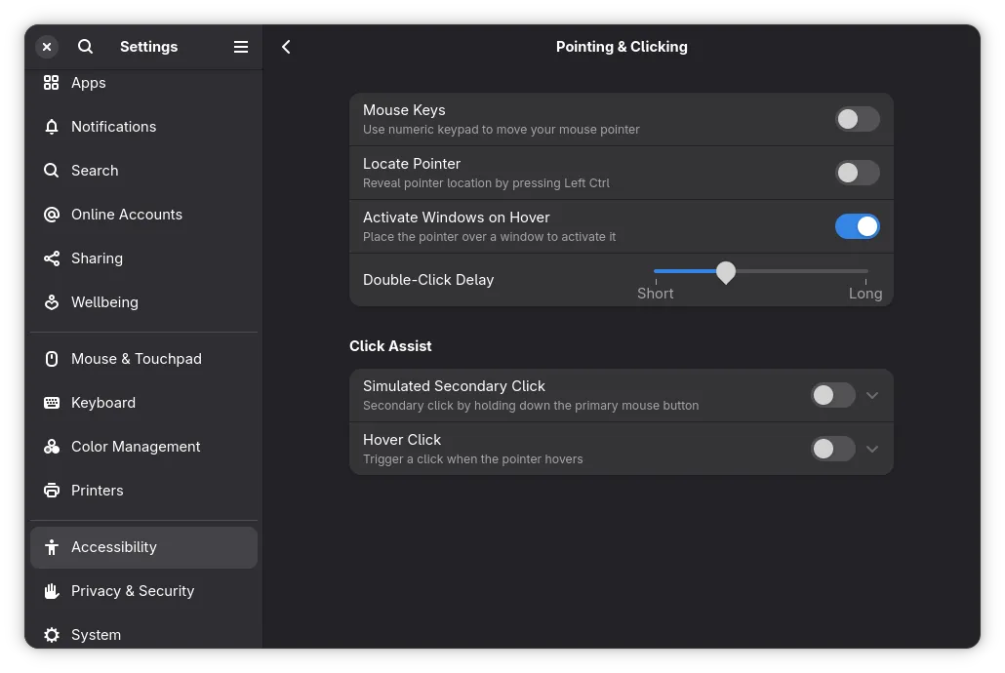The height and width of the screenshot is (673, 1005).
Task: Select Online Accounts in the sidebar
Action: (127, 215)
